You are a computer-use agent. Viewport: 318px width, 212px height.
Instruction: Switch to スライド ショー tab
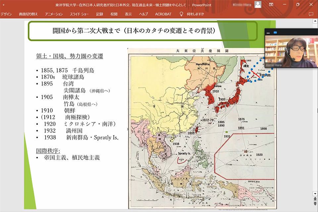coord(79,14)
